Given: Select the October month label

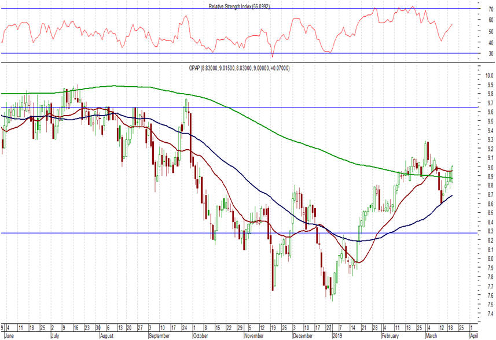Looking at the screenshot, I should tap(200, 335).
